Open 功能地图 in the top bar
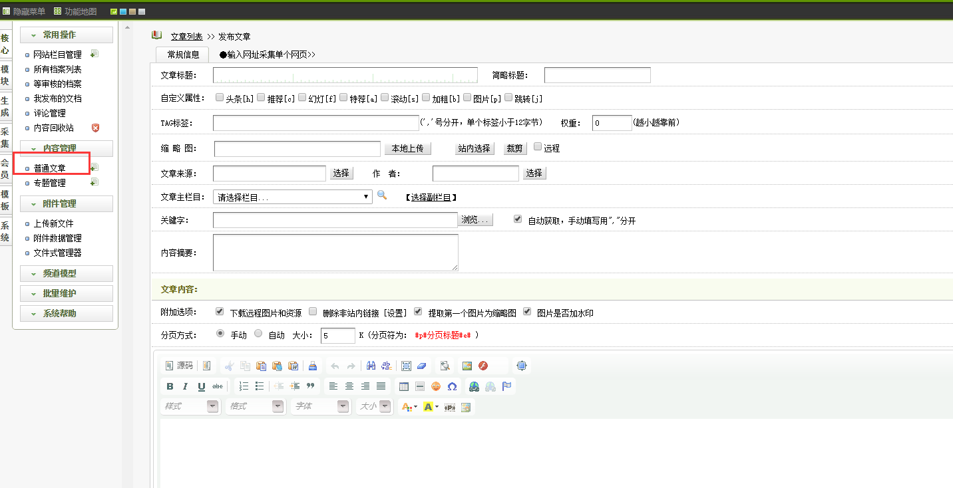Image resolution: width=953 pixels, height=488 pixels. tap(75, 11)
